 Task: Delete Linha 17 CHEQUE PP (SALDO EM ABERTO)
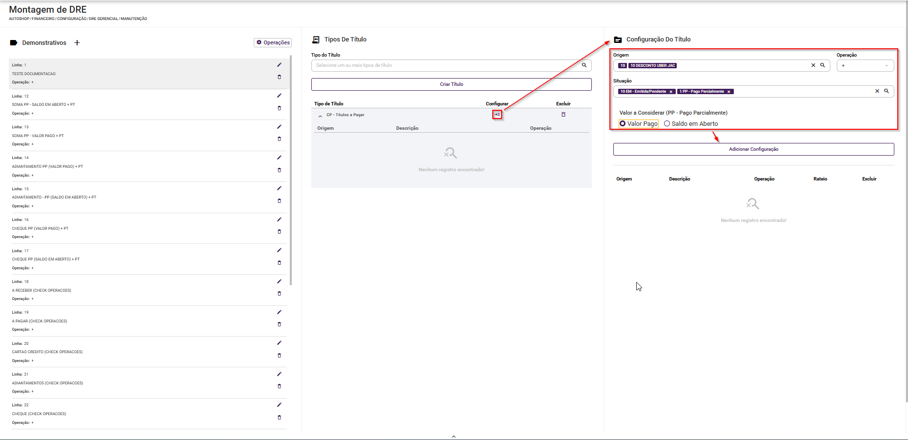point(279,263)
